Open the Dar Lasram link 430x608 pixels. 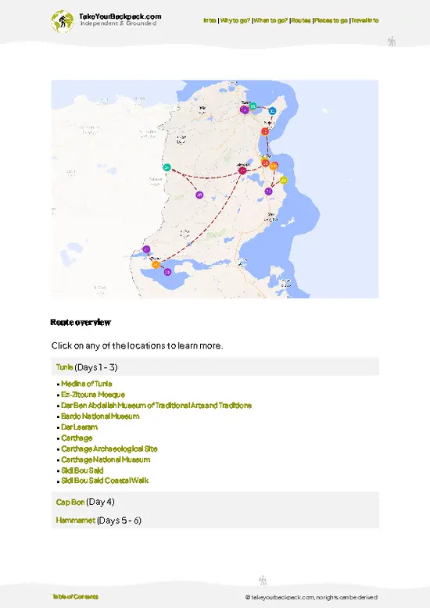pos(79,427)
